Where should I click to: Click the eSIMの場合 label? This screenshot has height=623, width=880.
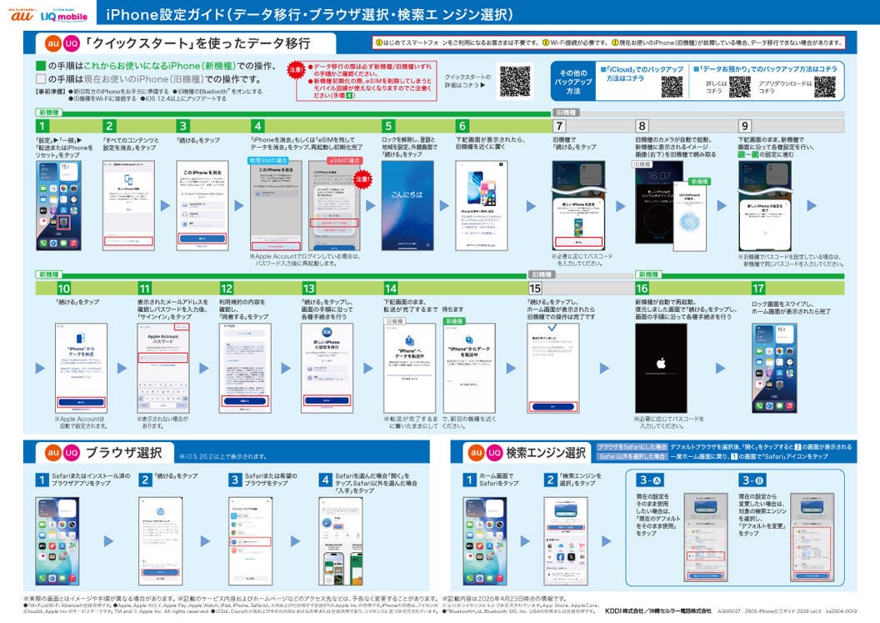coord(345,161)
